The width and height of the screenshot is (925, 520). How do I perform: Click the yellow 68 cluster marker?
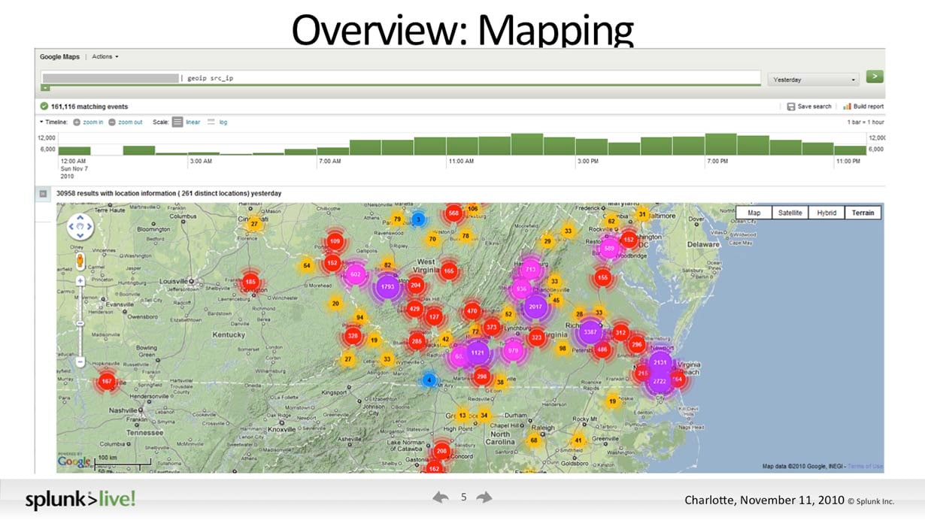point(534,440)
